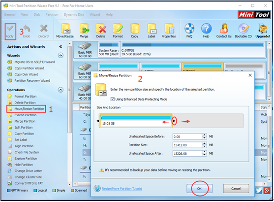This screenshot has width=274, height=202.
Task: Click right resize handle of partition bar
Action: [x=174, y=121]
